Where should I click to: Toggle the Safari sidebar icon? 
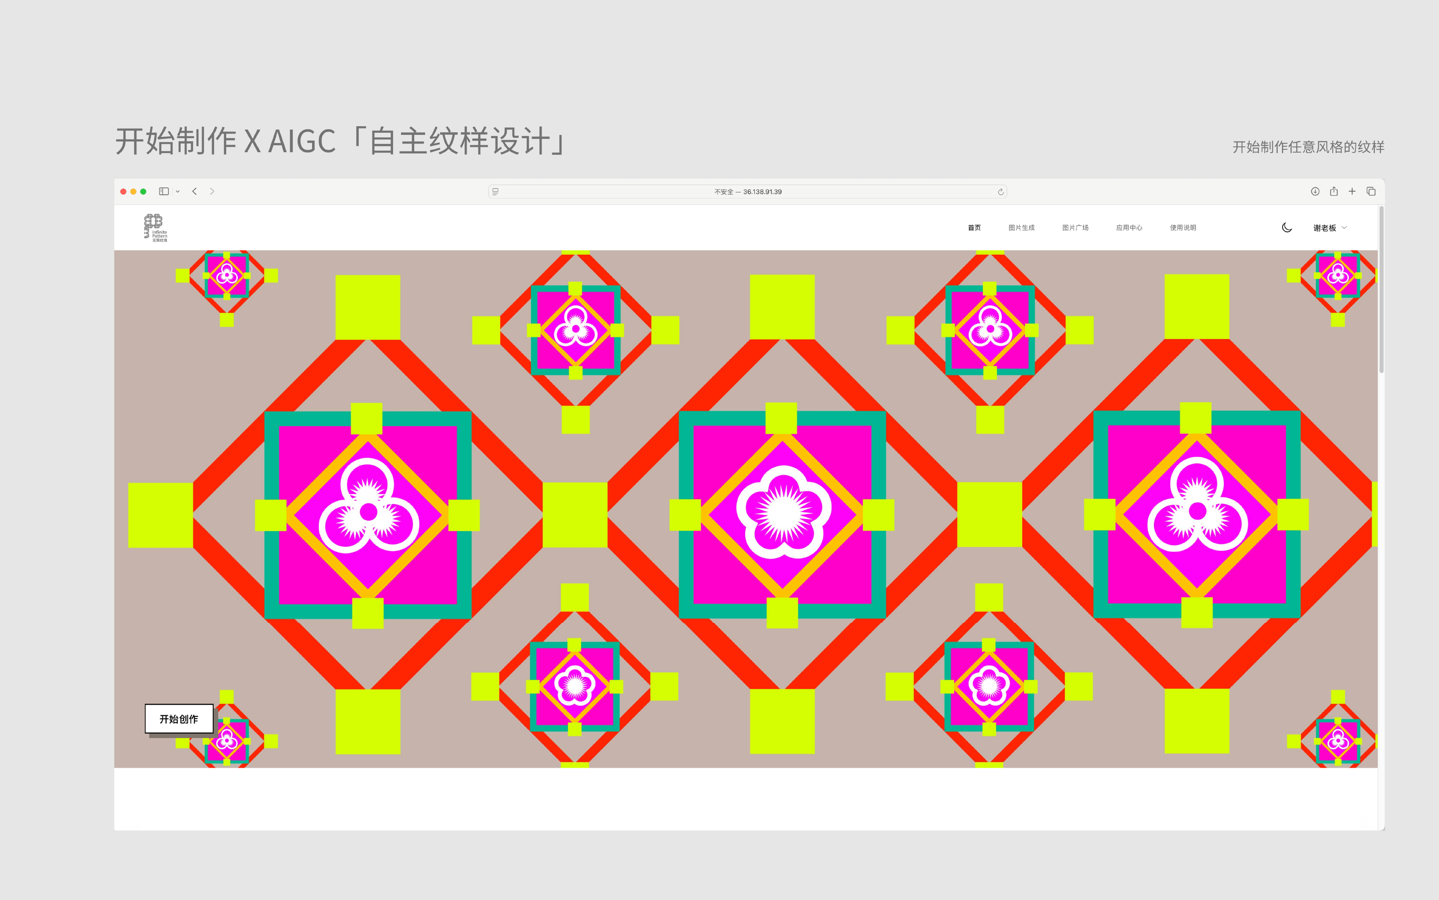coord(164,191)
